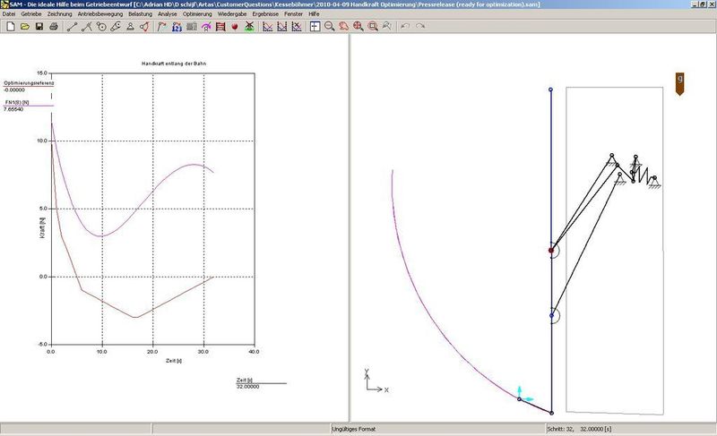Click the Redo arrow icon
The height and width of the screenshot is (436, 717).
[420, 27]
